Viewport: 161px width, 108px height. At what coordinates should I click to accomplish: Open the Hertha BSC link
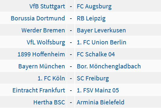[49, 102]
